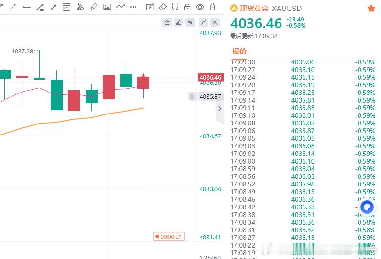Select the 17:09:00 quote row
This screenshot has height=259, width=381.
point(303,161)
